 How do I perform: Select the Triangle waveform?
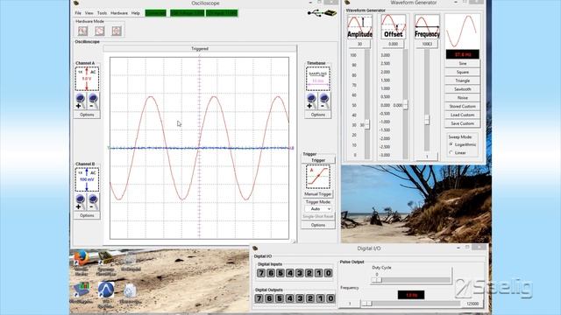pos(462,80)
